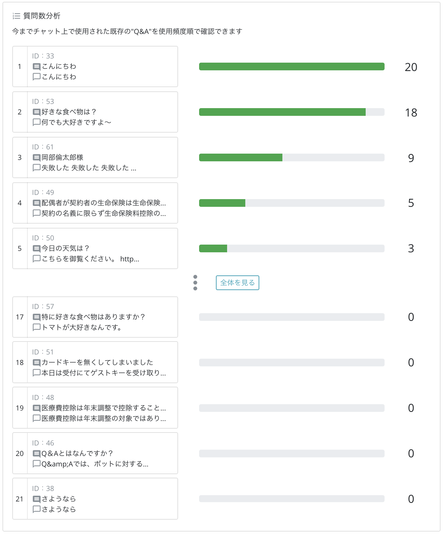Click question icon for こんにちわ entry
This screenshot has width=443, height=534.
click(36, 66)
